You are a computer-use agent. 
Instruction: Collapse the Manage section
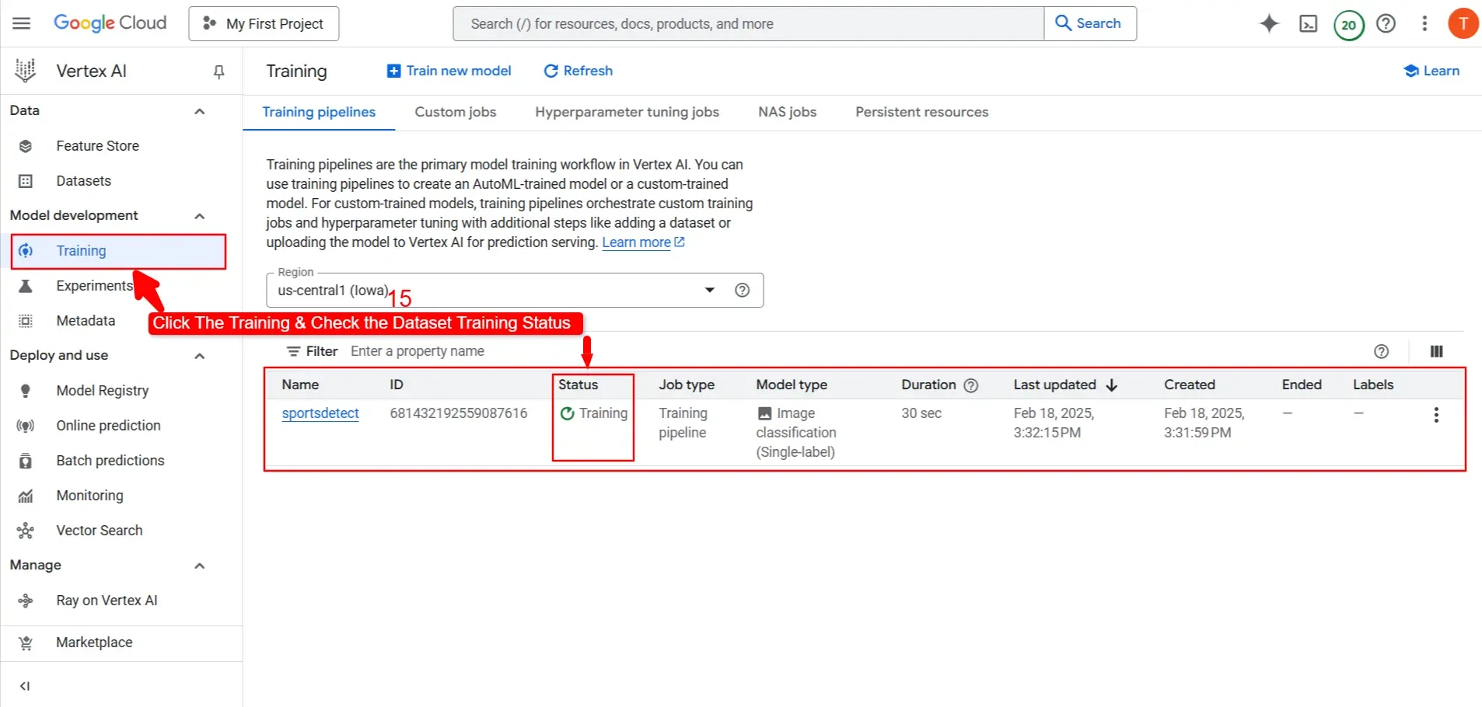click(199, 566)
